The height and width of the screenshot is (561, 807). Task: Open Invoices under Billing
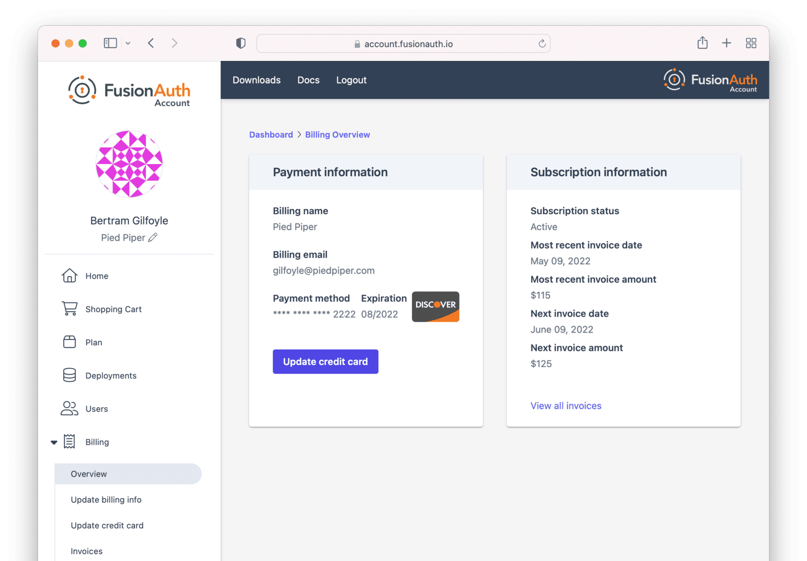click(86, 551)
